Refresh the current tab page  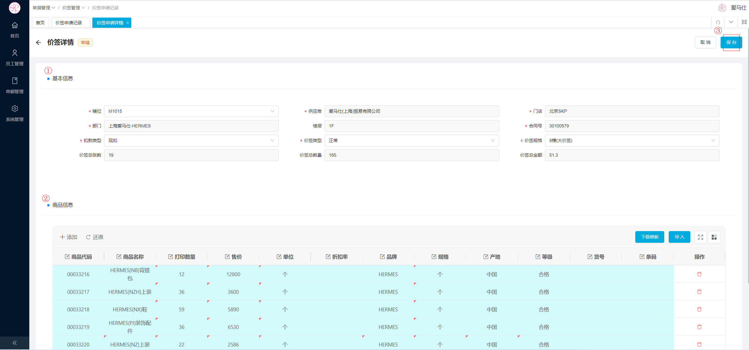coord(718,22)
